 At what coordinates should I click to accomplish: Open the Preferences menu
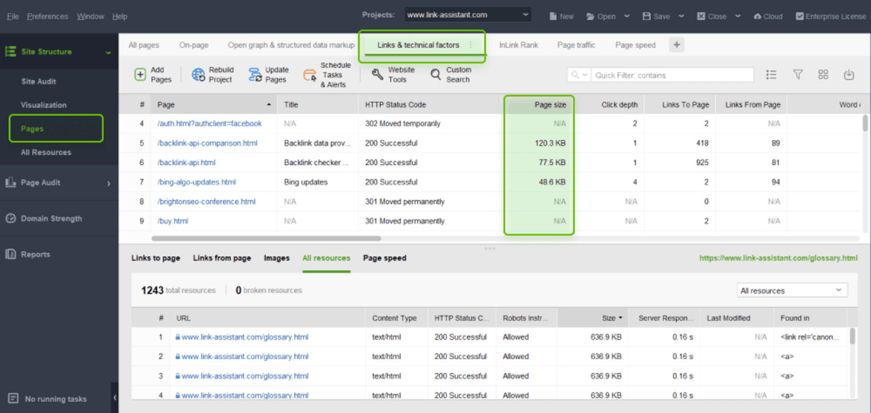[47, 16]
